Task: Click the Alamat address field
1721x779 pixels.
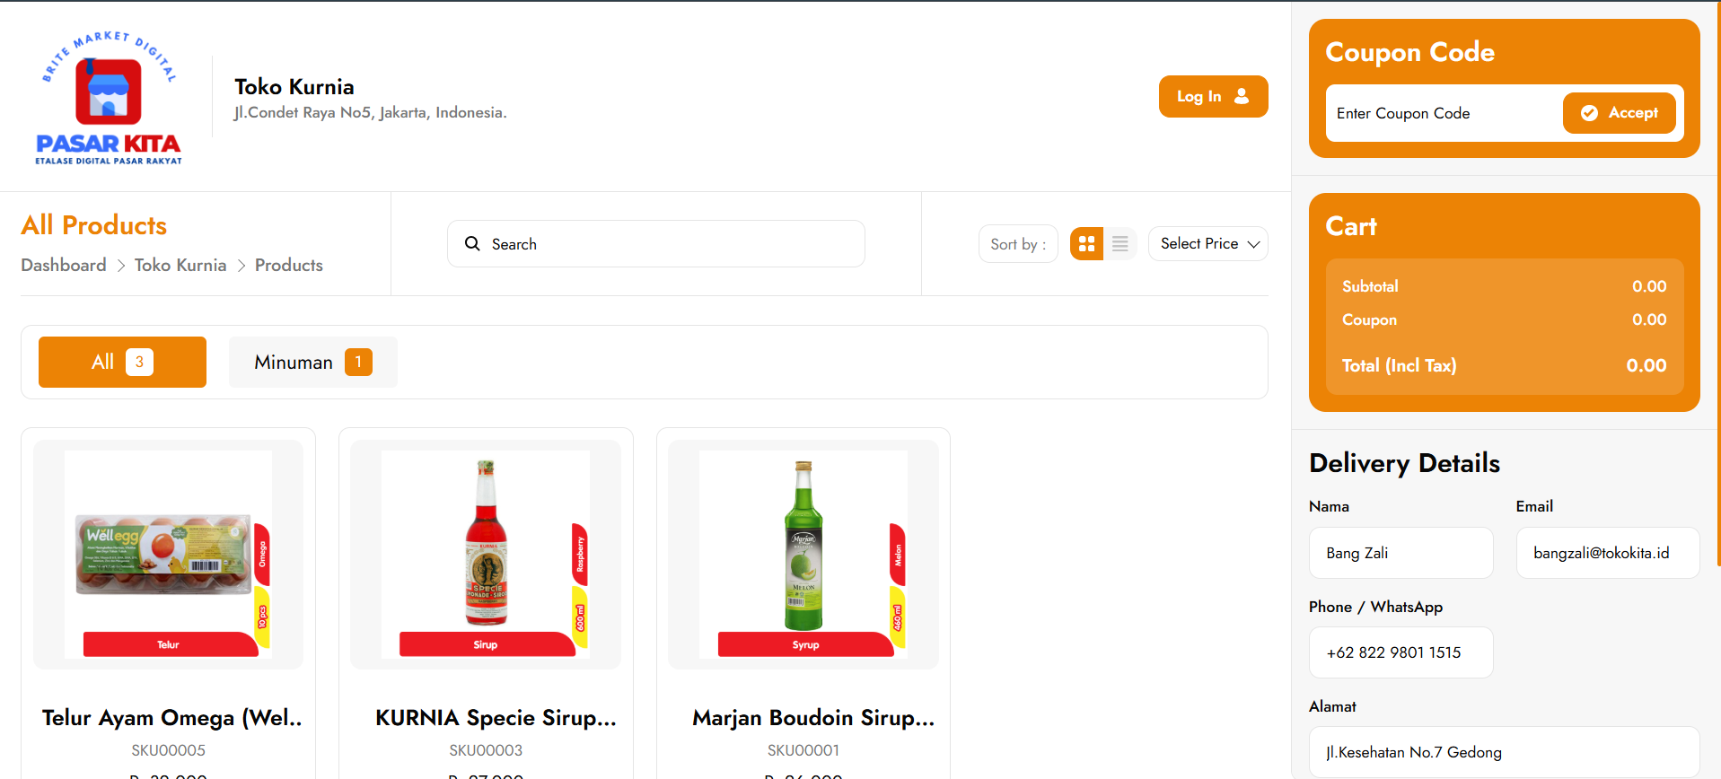Action: pos(1504,752)
